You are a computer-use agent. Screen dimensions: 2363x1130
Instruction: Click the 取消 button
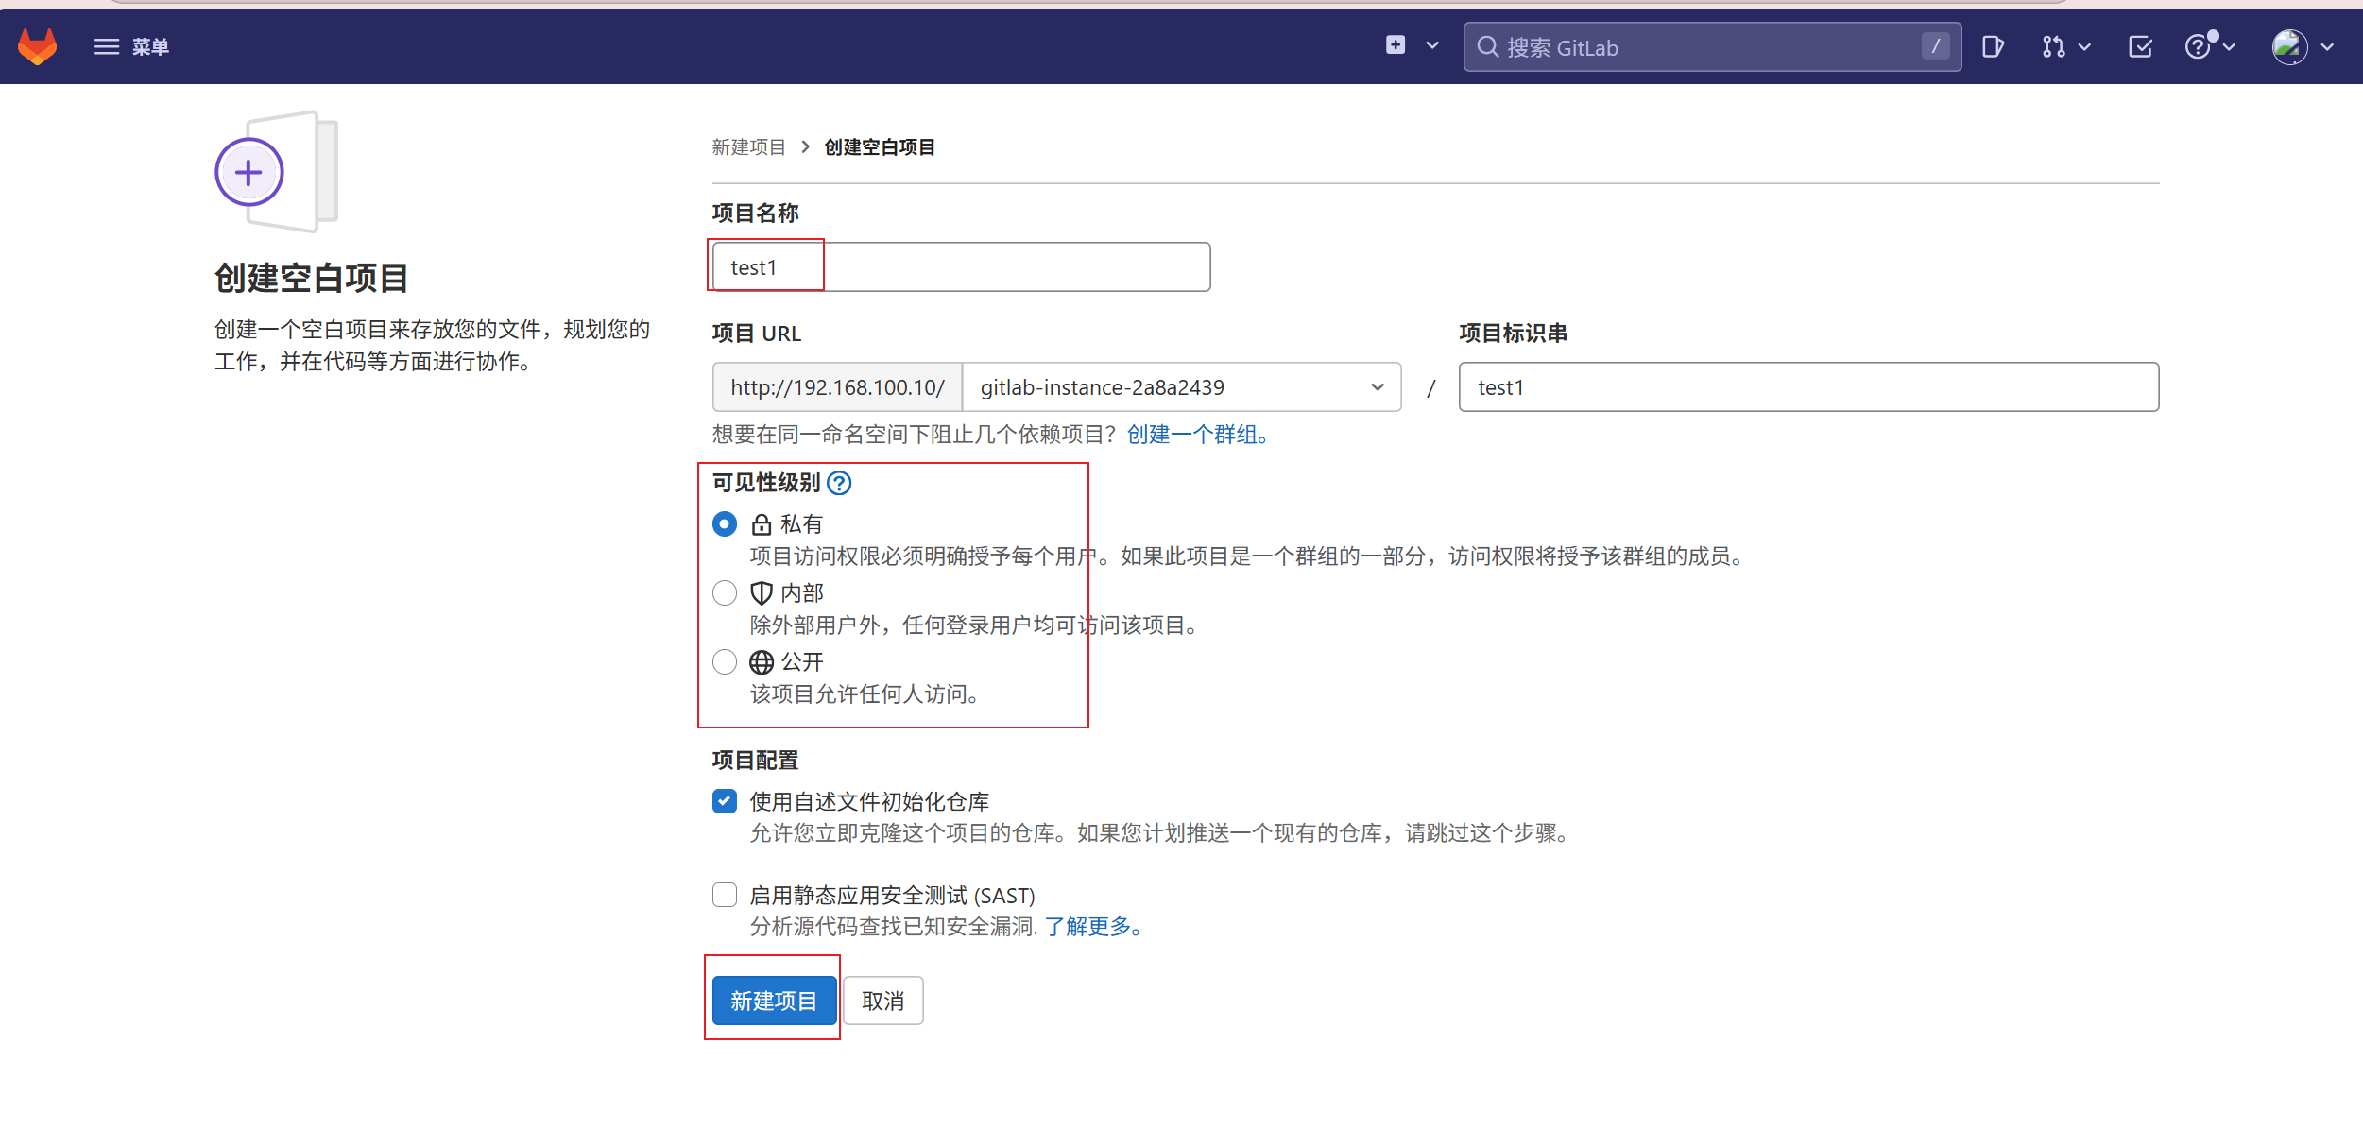[x=882, y=1001]
